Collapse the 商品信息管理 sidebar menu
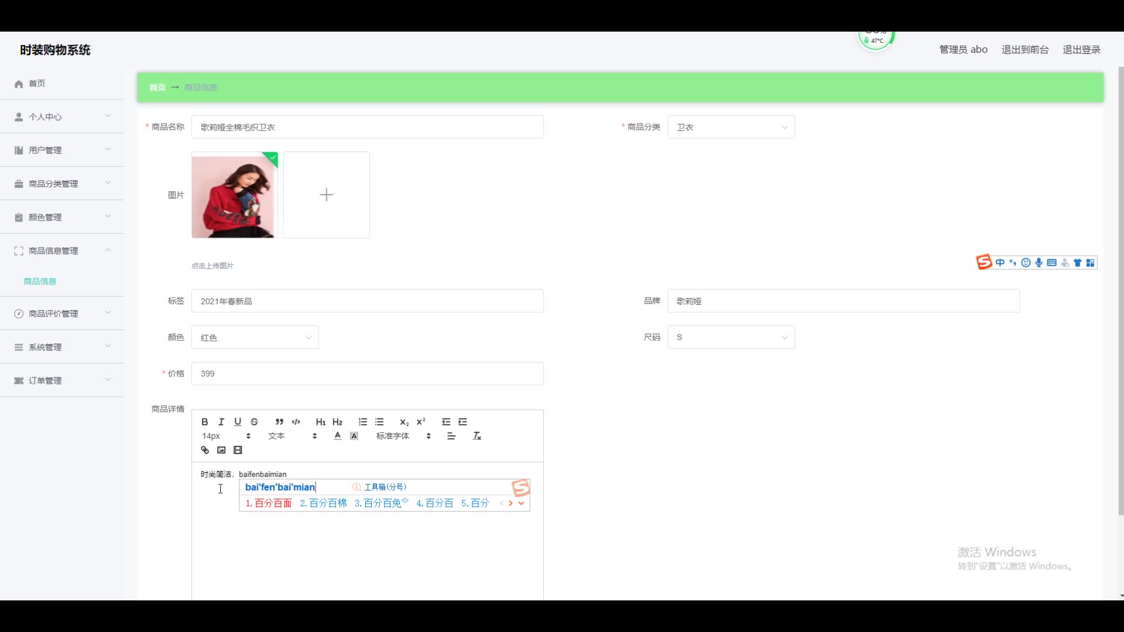This screenshot has height=632, width=1124. coord(61,250)
